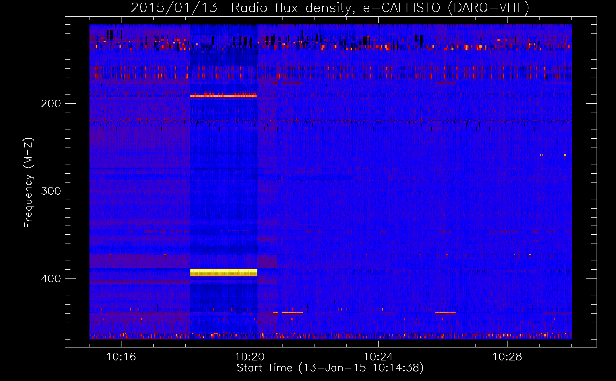The width and height of the screenshot is (616, 381).
Task: Click the 10:24 time tick label
Action: 378,357
